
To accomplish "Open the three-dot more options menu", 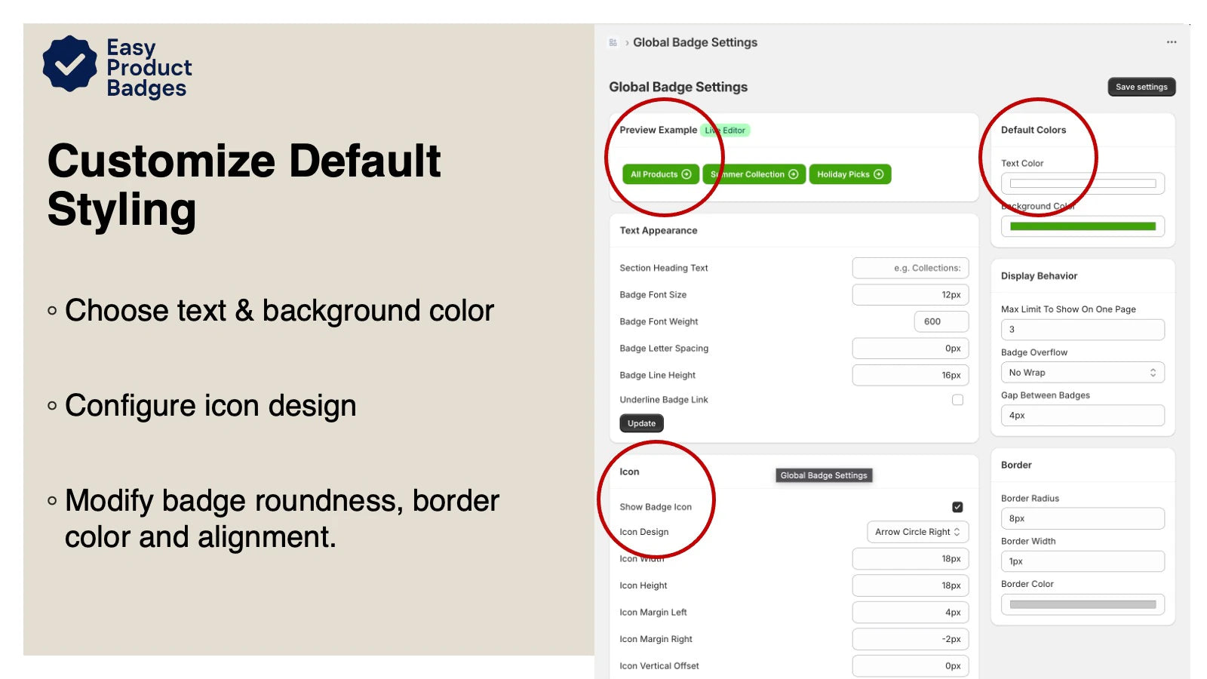I will click(1171, 42).
